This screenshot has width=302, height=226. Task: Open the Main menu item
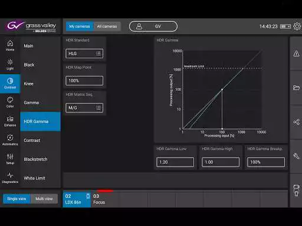pos(40,46)
